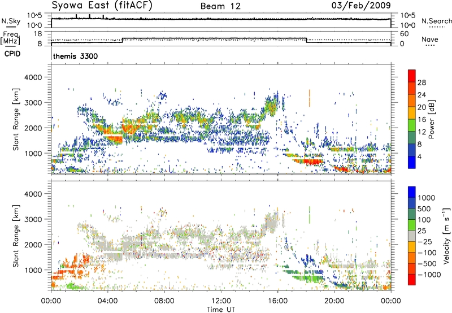This screenshot has width=452, height=313.
Task: Click the "Freq. [MHz]" axis label
Action: [11, 38]
